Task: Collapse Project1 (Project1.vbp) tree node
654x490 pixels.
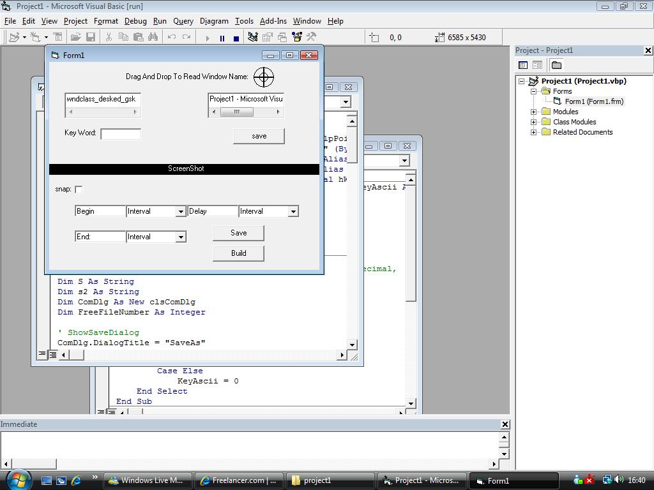Action: (521, 81)
